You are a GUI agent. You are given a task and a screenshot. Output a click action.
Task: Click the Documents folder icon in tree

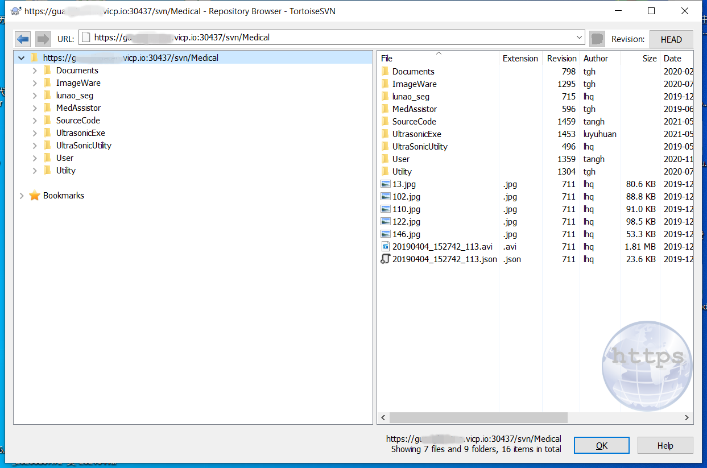coord(47,71)
